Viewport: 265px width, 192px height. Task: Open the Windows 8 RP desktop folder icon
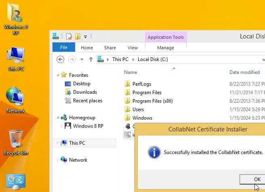coord(15,19)
